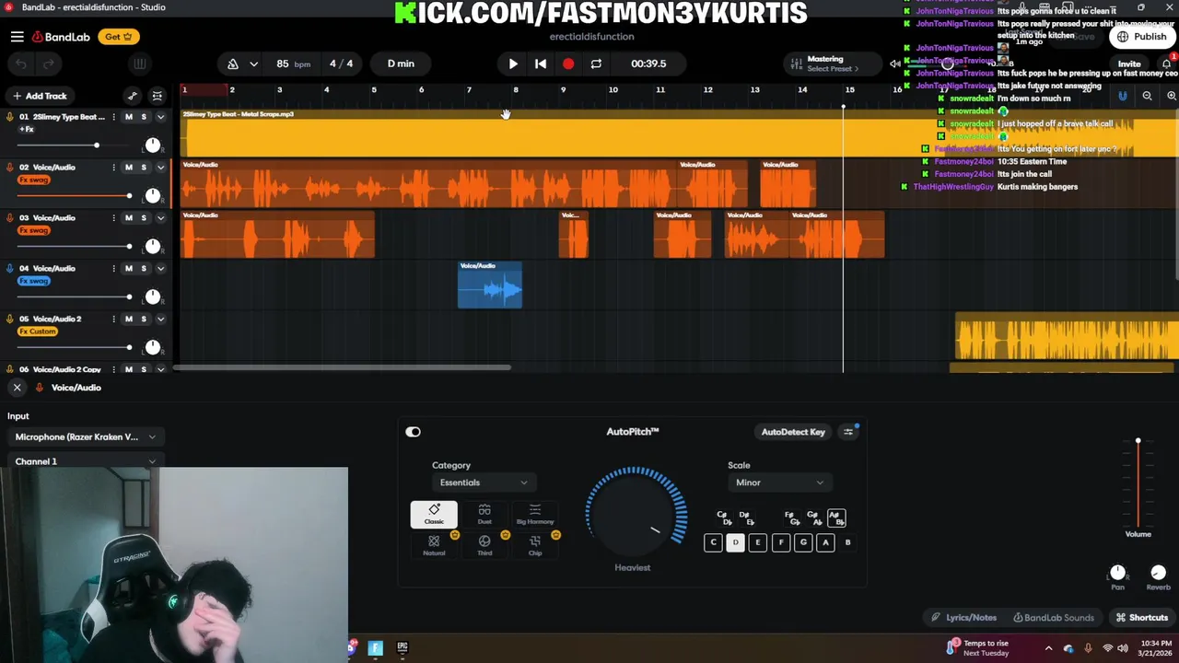Toggle the AutoPitch power switch
1179x663 pixels.
413,432
